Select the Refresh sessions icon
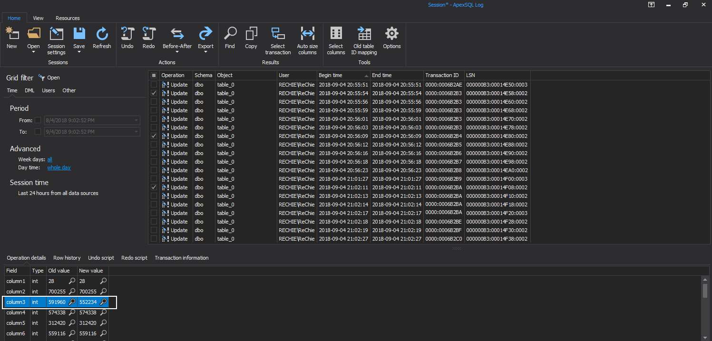712x341 pixels. (x=102, y=33)
